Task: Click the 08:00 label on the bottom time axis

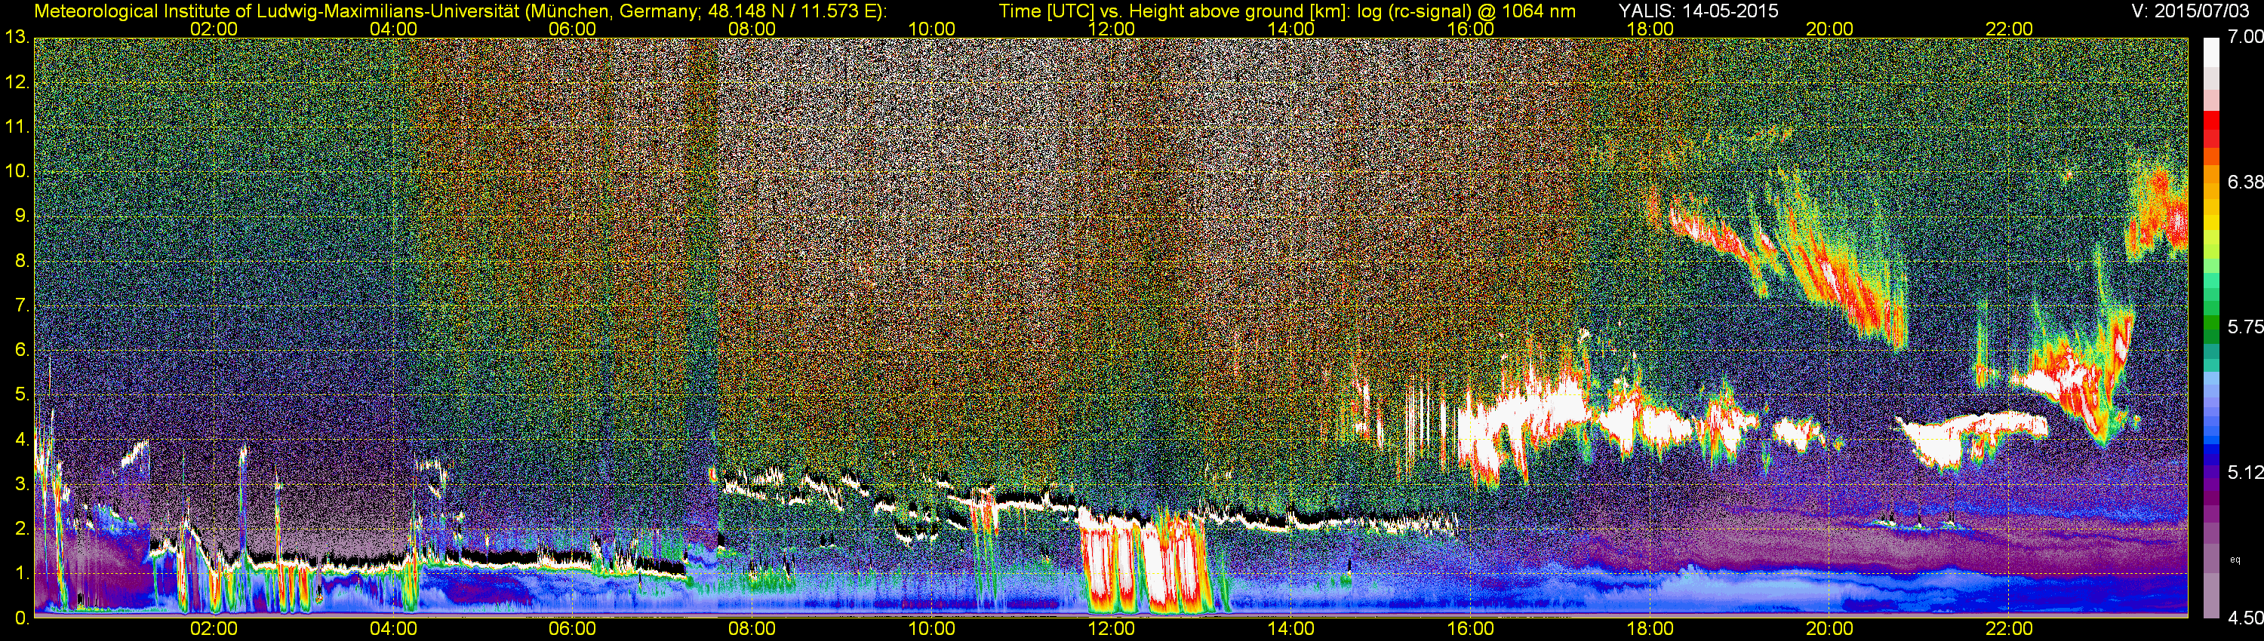Action: coord(752,629)
